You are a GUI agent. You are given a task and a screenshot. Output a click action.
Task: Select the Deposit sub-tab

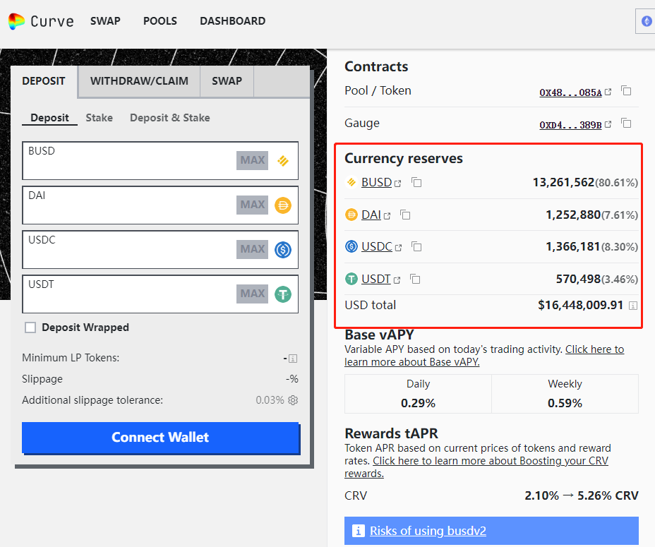pyautogui.click(x=49, y=118)
